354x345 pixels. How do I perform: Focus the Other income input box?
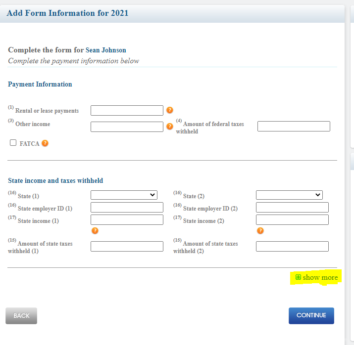127,127
